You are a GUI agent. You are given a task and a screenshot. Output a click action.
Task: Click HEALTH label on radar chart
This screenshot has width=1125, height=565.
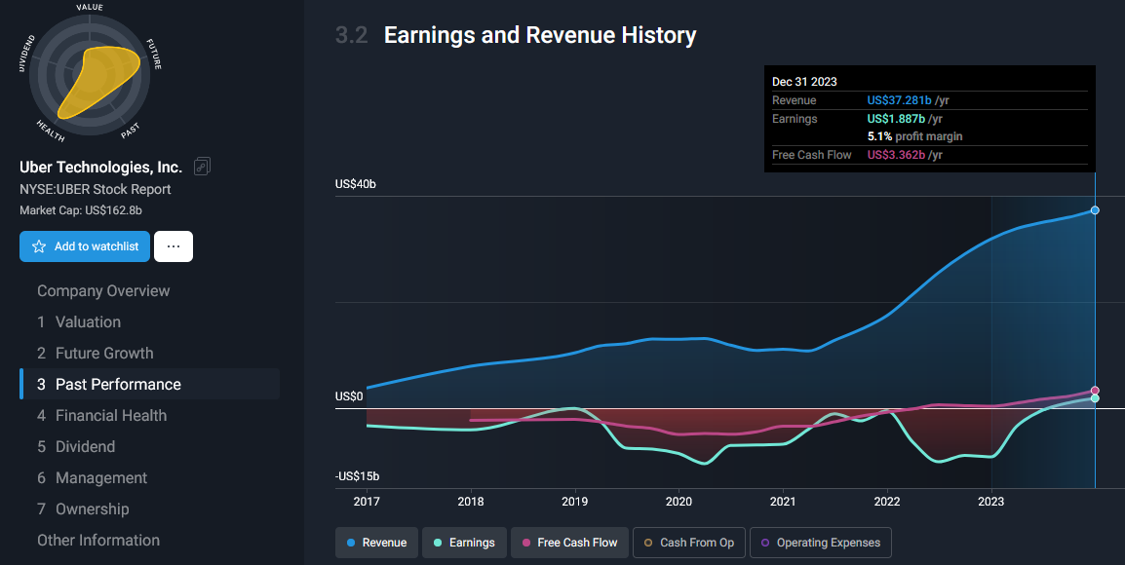point(51,131)
